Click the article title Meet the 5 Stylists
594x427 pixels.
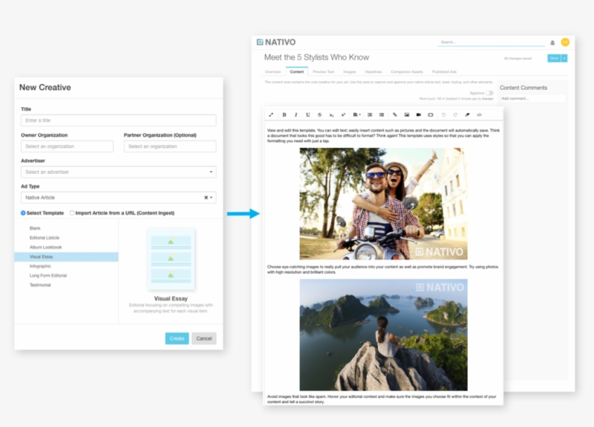317,57
